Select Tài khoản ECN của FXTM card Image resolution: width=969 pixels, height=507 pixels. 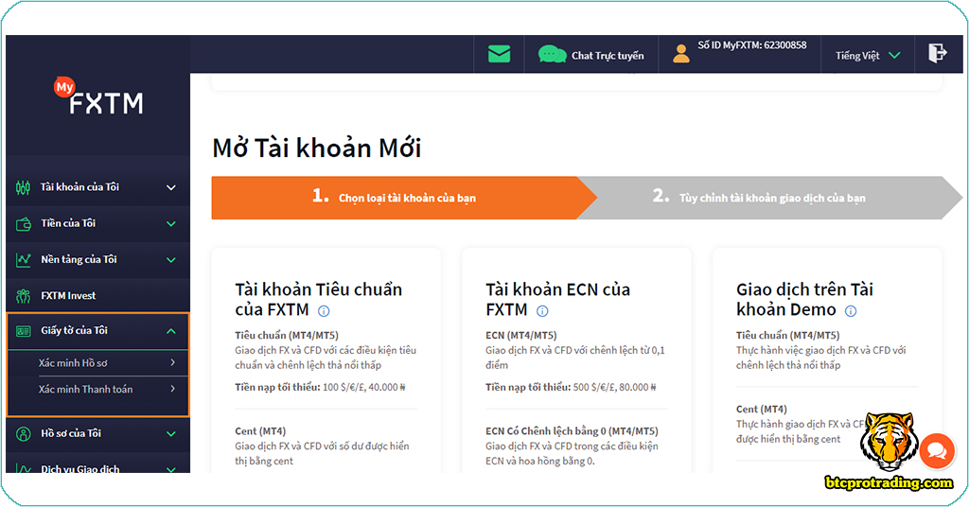tap(576, 360)
